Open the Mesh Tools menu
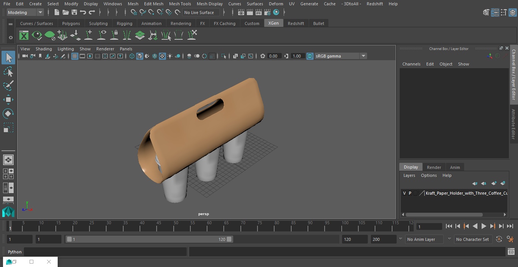Screen dimensions: 518x267 [180, 4]
